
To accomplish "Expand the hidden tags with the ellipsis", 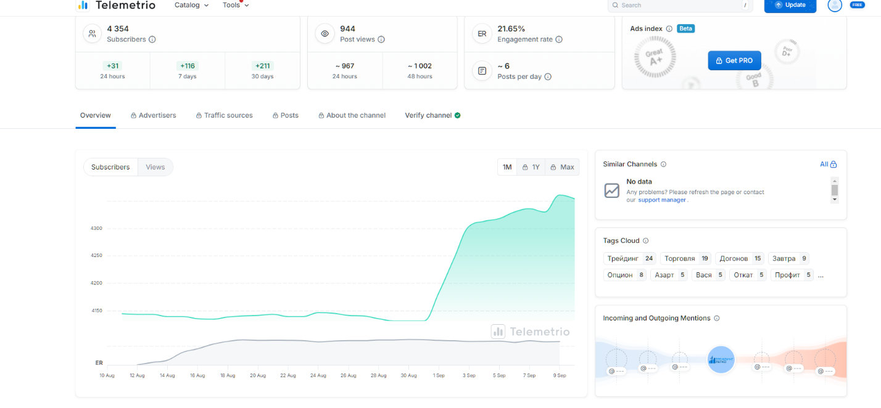I will 821,275.
